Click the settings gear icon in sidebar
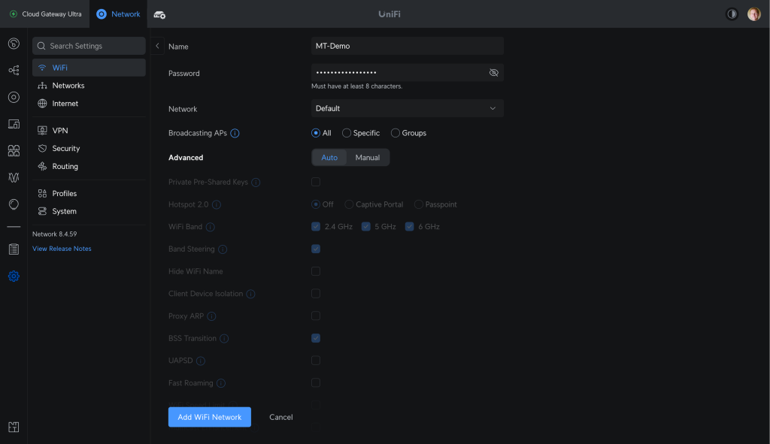770x444 pixels. [x=14, y=276]
